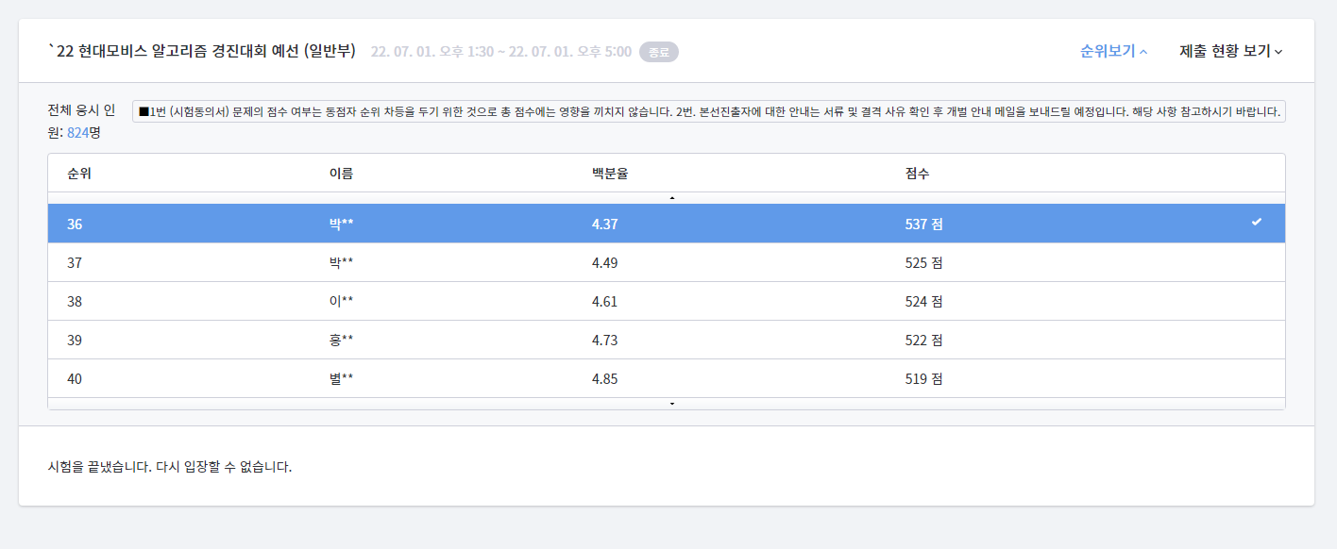1337x549 pixels.
Task: Click the up arrow above rank 36
Action: click(672, 198)
